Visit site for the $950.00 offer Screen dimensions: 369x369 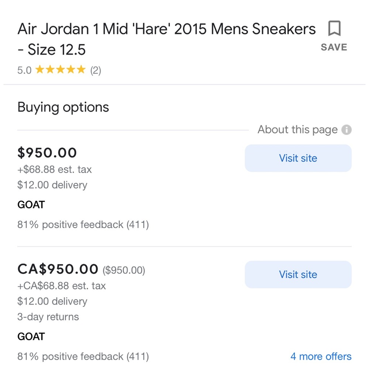[x=298, y=158]
